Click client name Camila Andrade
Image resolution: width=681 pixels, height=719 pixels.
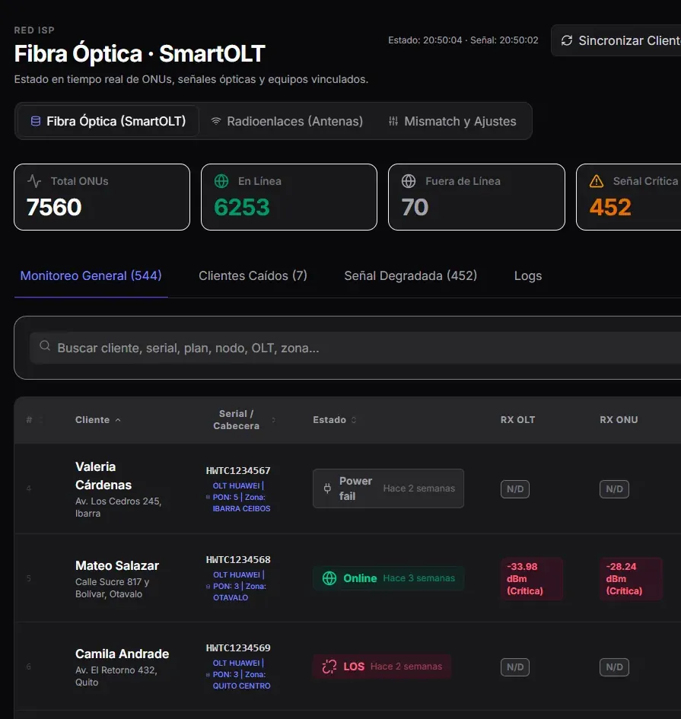122,654
